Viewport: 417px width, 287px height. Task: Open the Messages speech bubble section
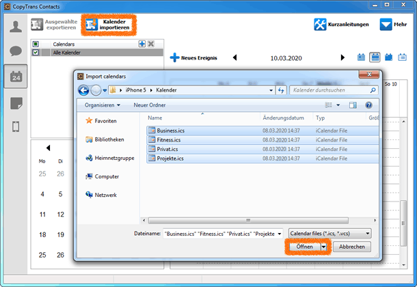coord(16,51)
